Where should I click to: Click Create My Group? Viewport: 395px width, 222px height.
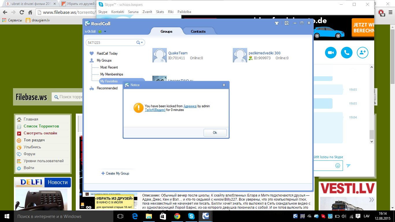[115, 173]
